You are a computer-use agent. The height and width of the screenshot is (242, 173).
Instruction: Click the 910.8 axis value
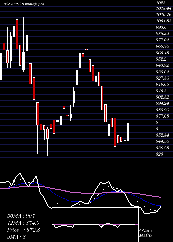[x=162, y=91]
